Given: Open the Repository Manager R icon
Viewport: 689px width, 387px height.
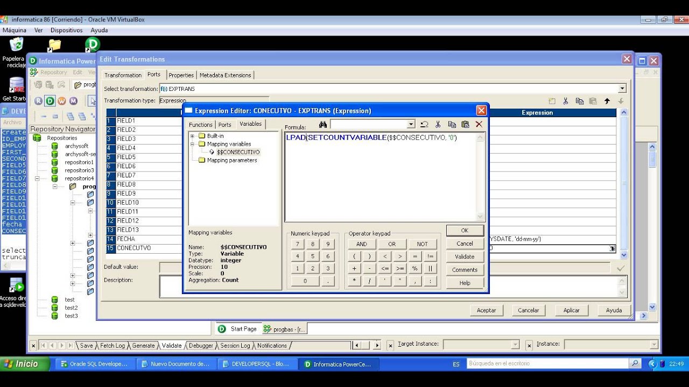Looking at the screenshot, I should [38, 101].
